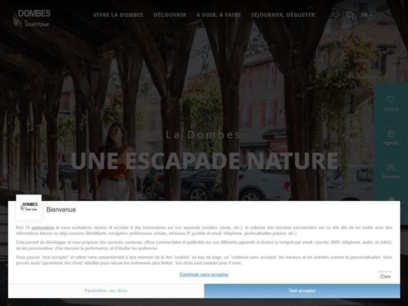Open the Vivre la Dombes menu
Viewport: 408px width, 306px height.
(x=118, y=15)
